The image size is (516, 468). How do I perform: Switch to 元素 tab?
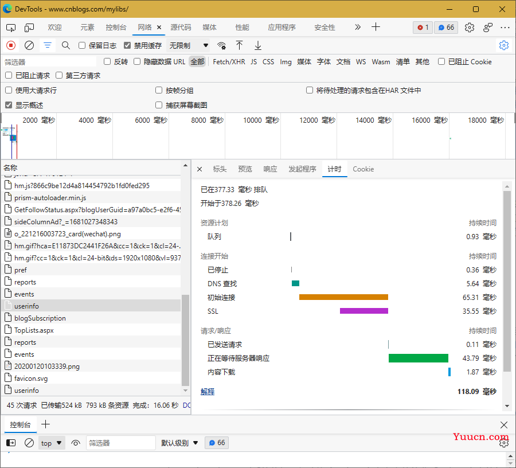pos(87,28)
